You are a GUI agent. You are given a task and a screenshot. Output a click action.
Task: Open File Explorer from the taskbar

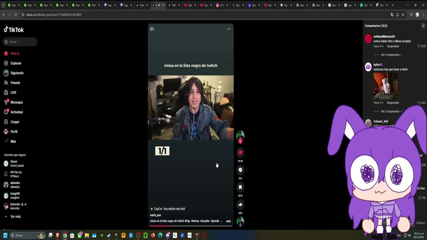point(87,235)
